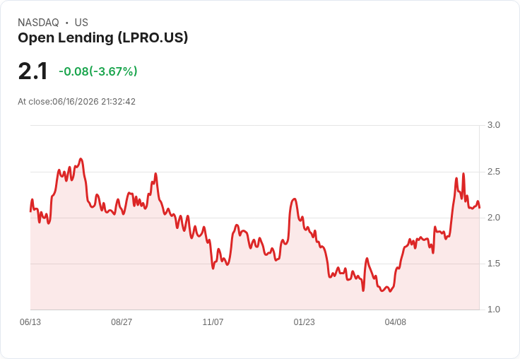This screenshot has width=520, height=359.
Task: Click the At close timestamp text
Action: pos(76,102)
